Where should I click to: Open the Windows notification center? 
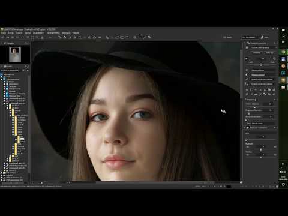pos(283,185)
